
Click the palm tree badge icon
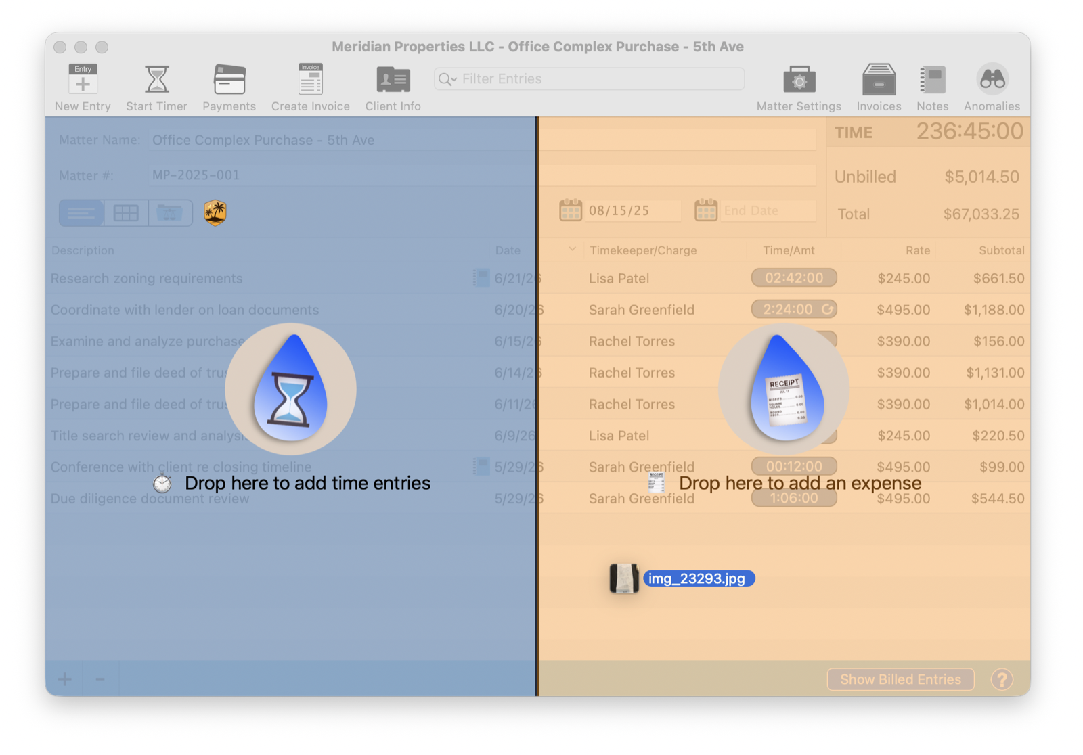215,212
